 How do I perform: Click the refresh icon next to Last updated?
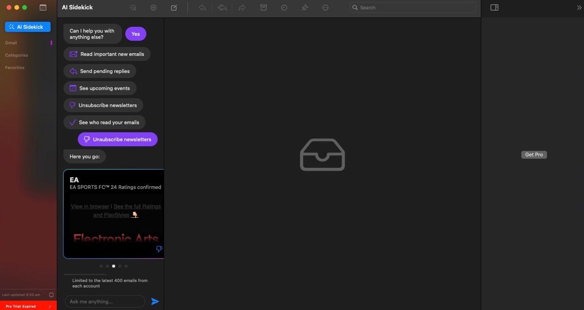(x=51, y=294)
